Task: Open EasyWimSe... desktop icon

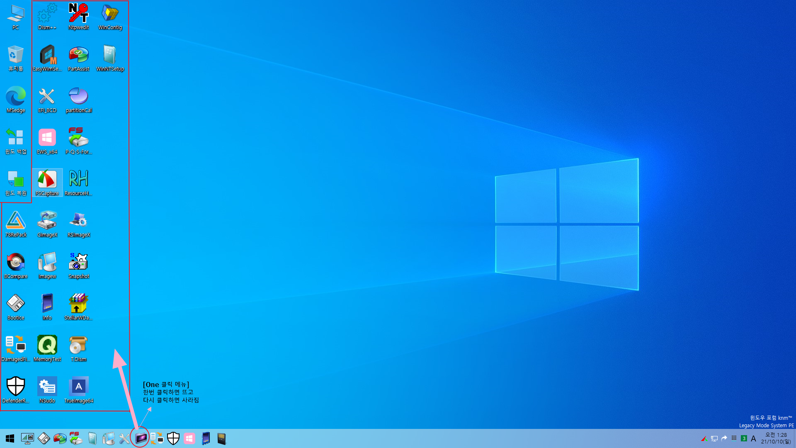Action: (x=47, y=58)
